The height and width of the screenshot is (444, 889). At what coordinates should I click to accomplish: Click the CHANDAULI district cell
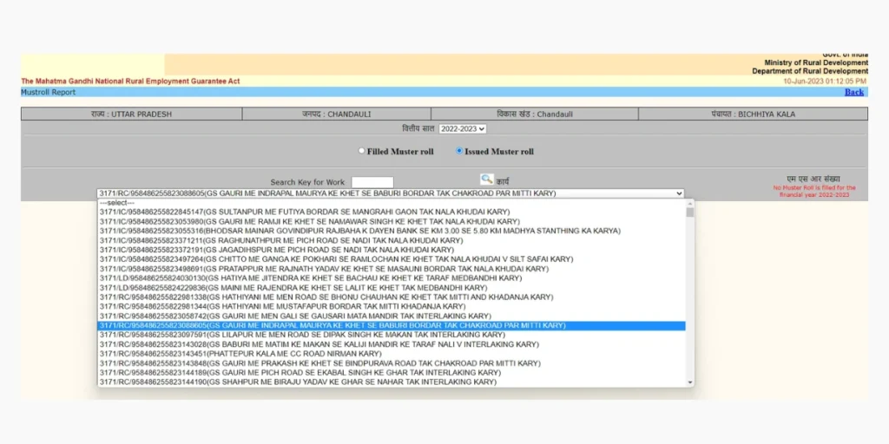tap(337, 114)
